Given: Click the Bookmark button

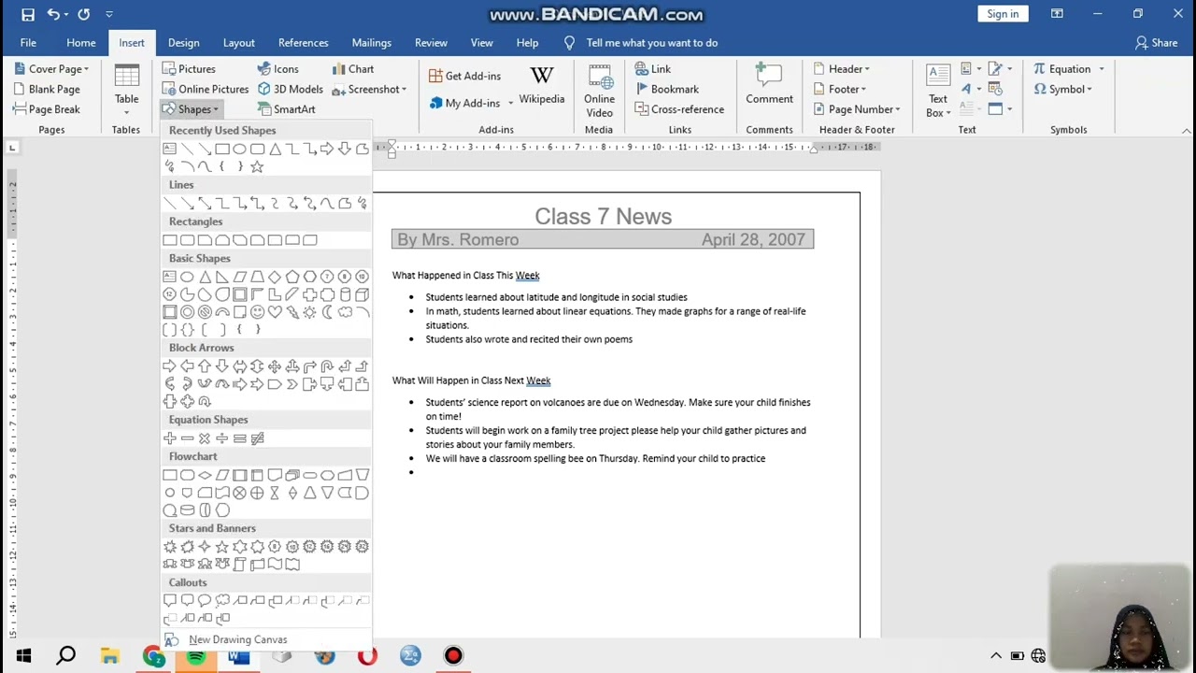Looking at the screenshot, I should (x=667, y=89).
